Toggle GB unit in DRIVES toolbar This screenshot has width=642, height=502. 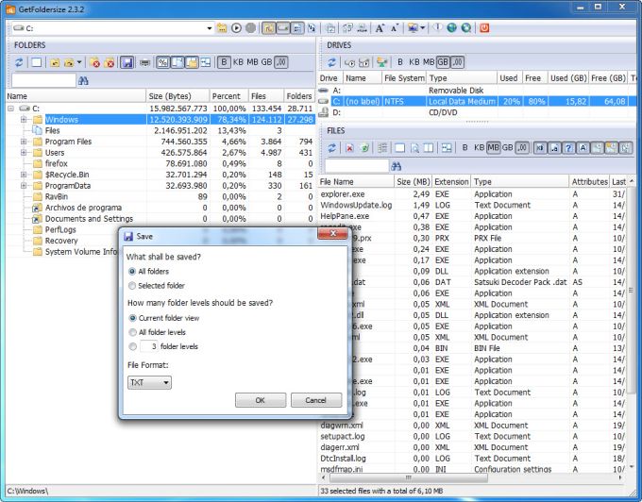coord(443,62)
